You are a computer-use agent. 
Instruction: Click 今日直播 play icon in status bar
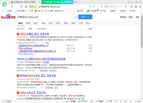point(71,101)
